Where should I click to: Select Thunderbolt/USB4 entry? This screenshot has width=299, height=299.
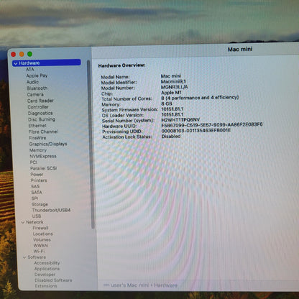coord(51,210)
